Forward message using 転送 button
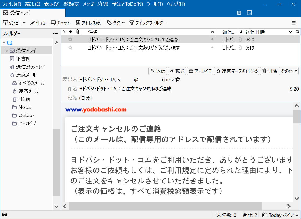This screenshot has height=219, width=301. [177, 71]
